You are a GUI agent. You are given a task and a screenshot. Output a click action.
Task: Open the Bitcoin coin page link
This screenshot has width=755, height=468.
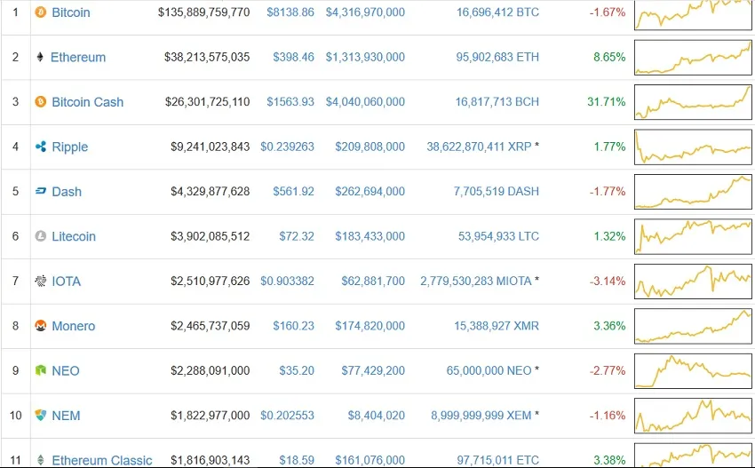tap(71, 12)
